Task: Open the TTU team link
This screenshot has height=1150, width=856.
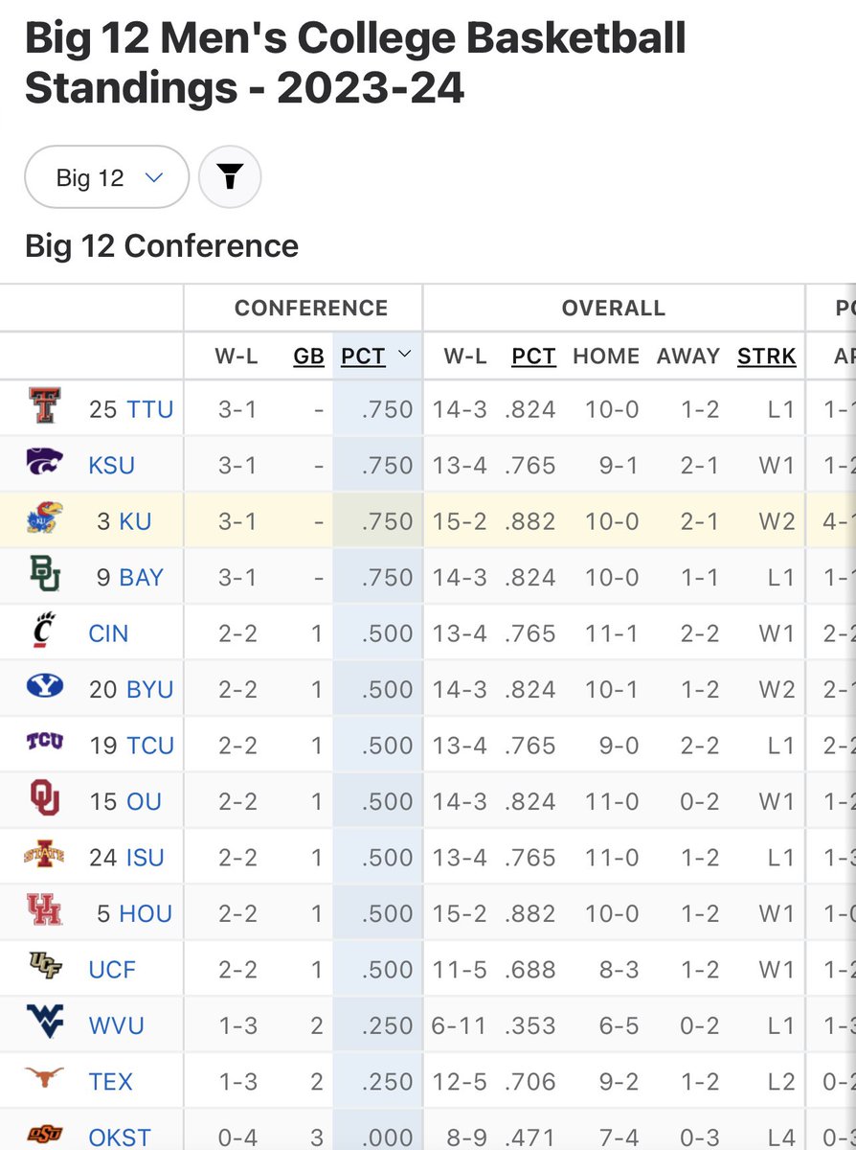Action: [x=150, y=409]
